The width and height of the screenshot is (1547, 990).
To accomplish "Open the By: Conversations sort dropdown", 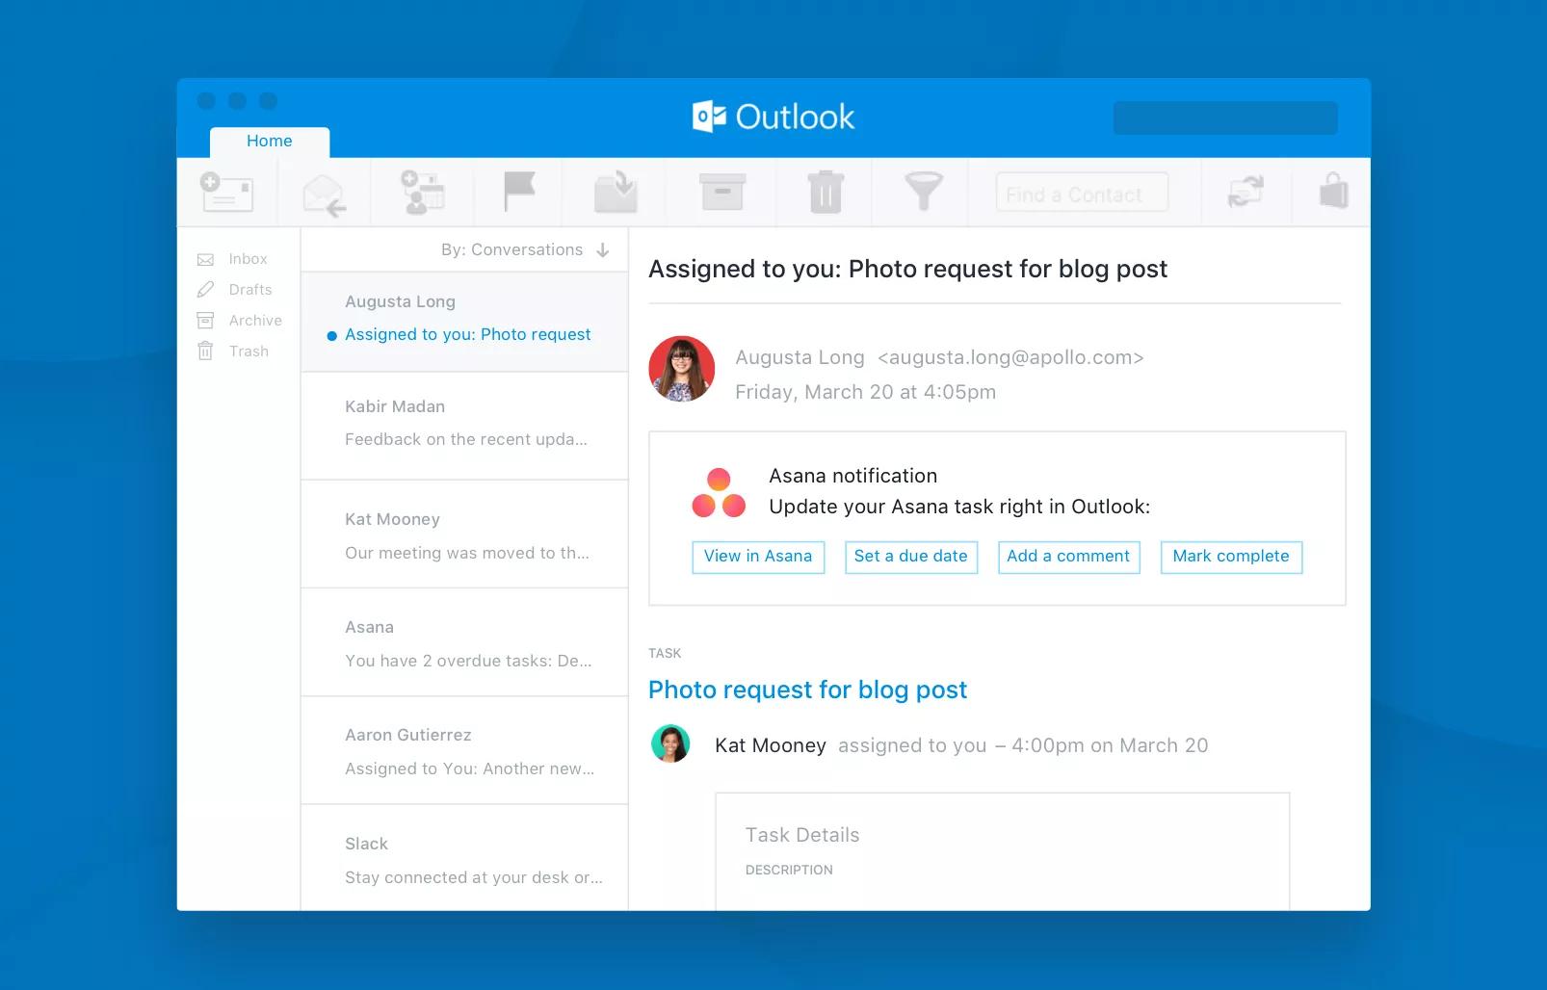I will tap(525, 250).
